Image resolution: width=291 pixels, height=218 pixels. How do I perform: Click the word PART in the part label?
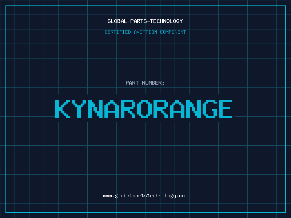pyautogui.click(x=132, y=83)
